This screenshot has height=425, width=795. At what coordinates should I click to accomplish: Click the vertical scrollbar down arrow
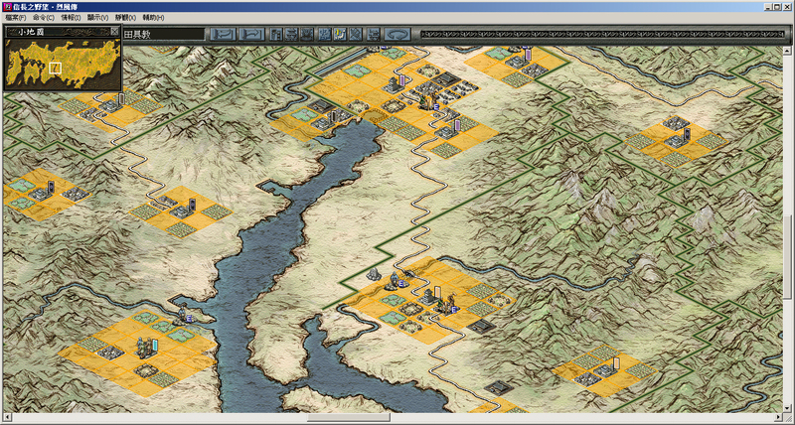787,409
